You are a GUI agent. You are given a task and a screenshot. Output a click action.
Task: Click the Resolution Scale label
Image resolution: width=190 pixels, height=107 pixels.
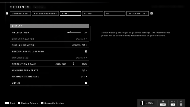24,64
